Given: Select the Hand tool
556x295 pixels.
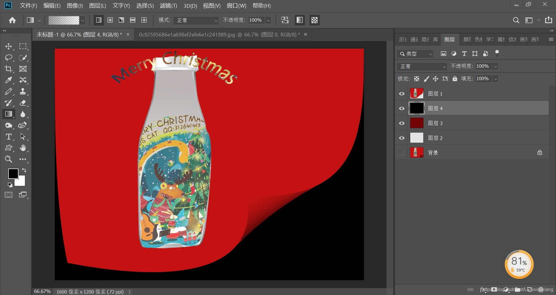Looking at the screenshot, I should 23,148.
